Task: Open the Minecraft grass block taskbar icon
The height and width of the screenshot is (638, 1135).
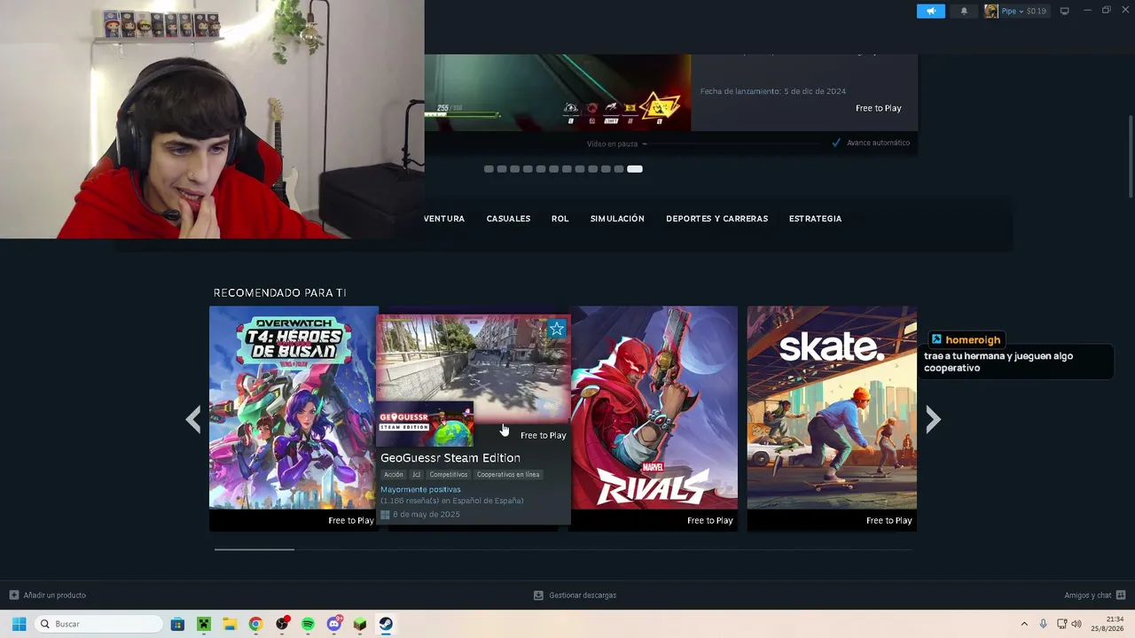Action: click(x=360, y=624)
